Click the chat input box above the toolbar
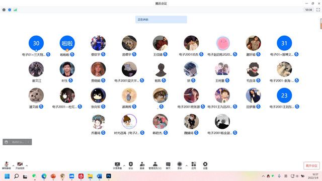The width and height of the screenshot is (322, 181). [x=17, y=142]
